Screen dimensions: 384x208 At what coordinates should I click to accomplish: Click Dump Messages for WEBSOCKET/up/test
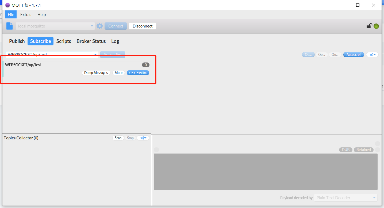(96, 73)
